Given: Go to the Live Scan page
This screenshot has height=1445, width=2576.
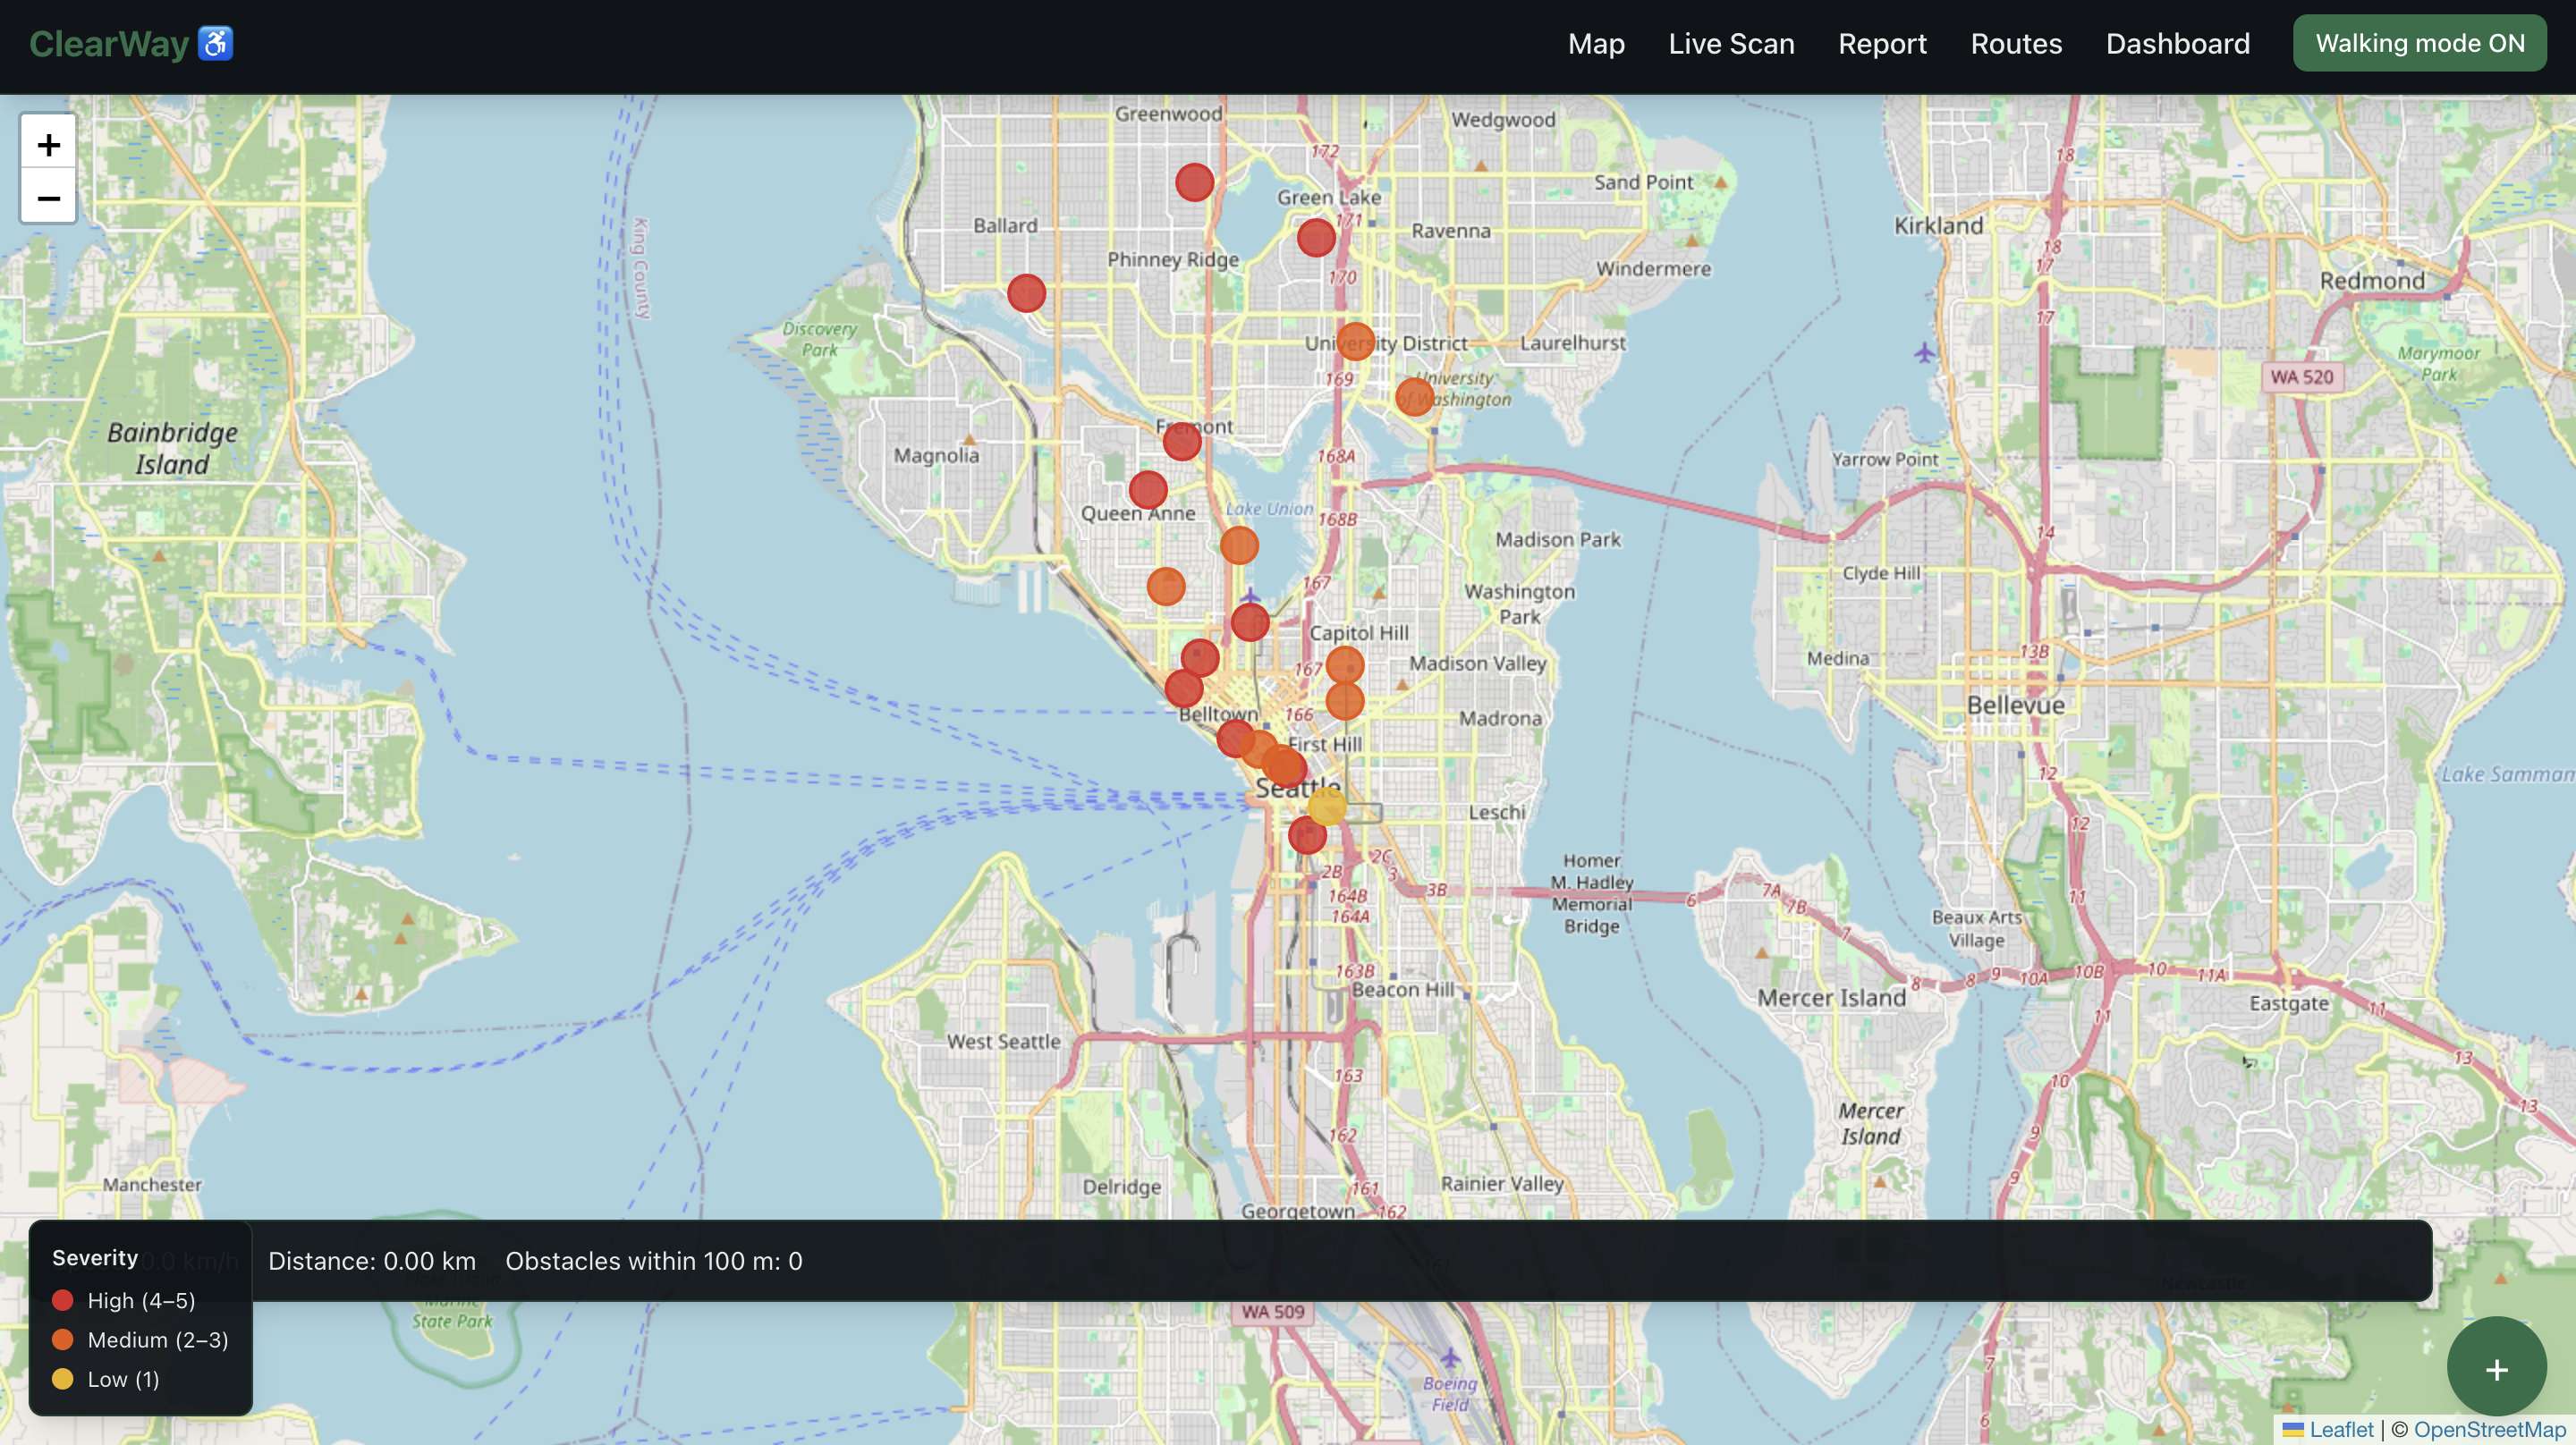Looking at the screenshot, I should coord(1731,43).
